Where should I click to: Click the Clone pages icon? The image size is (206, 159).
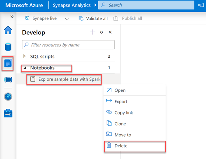click(109, 123)
